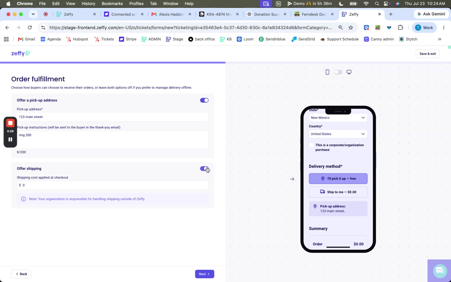
Task: Reload the current page
Action: [x=30, y=28]
